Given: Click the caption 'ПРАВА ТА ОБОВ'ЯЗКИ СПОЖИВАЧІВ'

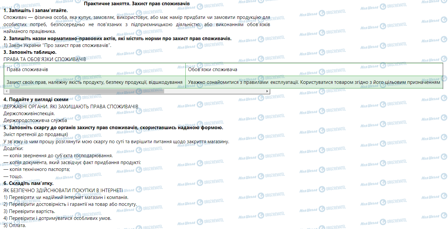Looking at the screenshot, I should click(45, 59).
